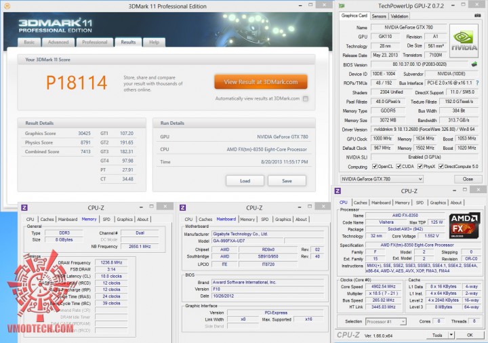Viewport: 488px width, 343px height.
Task: Click the NB Frequency 2650.1 MHz value
Action: tap(140, 247)
